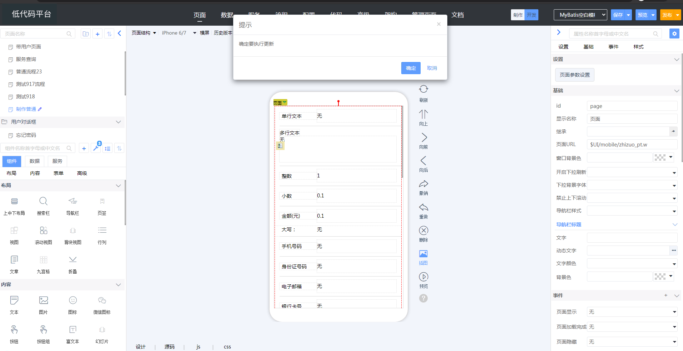Click the preview (预览) play icon
Screen dimensions: 683x351
tap(423, 277)
